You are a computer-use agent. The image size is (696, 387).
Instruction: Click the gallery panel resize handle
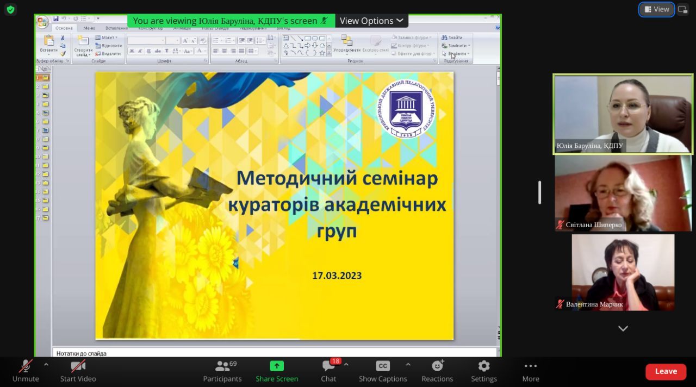(x=539, y=192)
